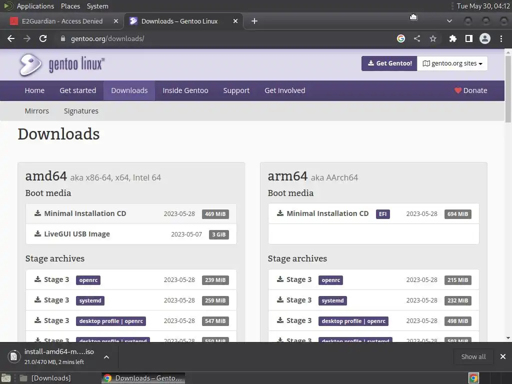Open the Applications menu in top panel
The image size is (512, 384).
35,6
